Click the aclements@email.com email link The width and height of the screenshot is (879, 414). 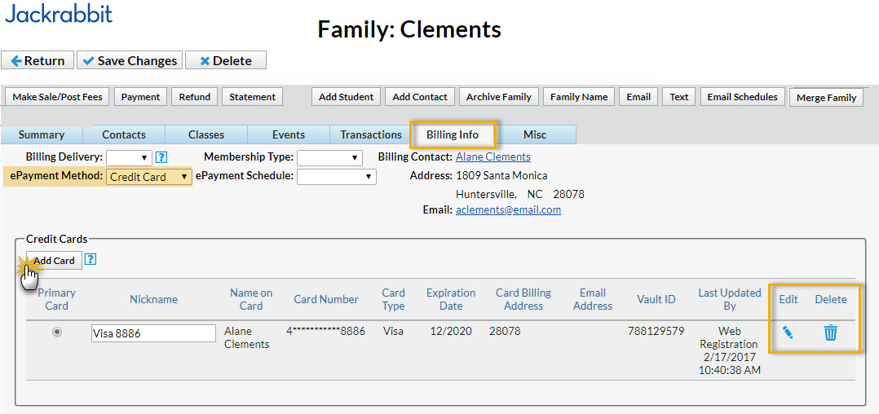[508, 209]
